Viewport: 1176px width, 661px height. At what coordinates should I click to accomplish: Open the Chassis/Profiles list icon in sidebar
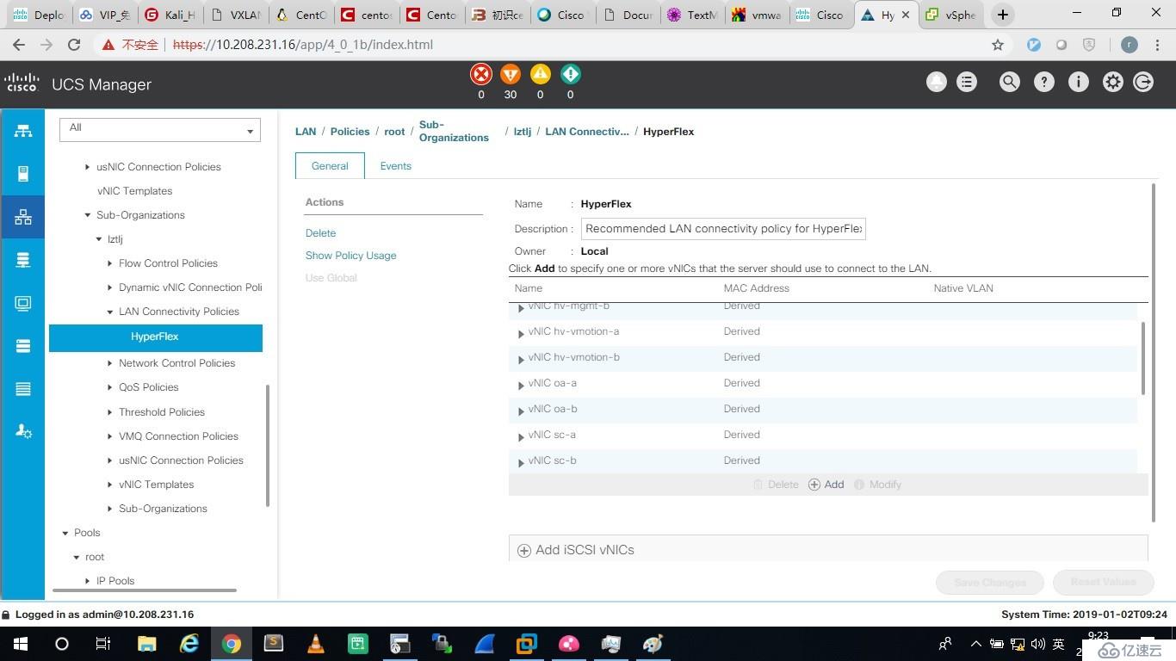point(23,389)
